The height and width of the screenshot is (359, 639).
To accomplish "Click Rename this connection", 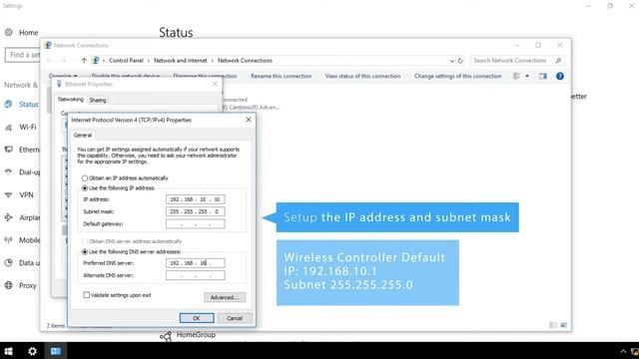I will [x=282, y=76].
